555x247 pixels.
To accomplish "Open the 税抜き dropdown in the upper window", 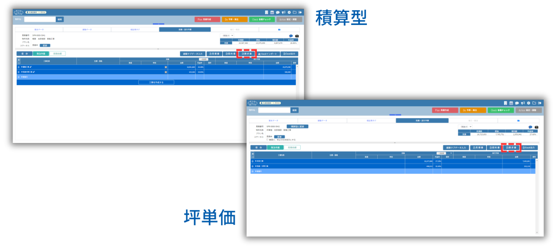I will point(228,36).
